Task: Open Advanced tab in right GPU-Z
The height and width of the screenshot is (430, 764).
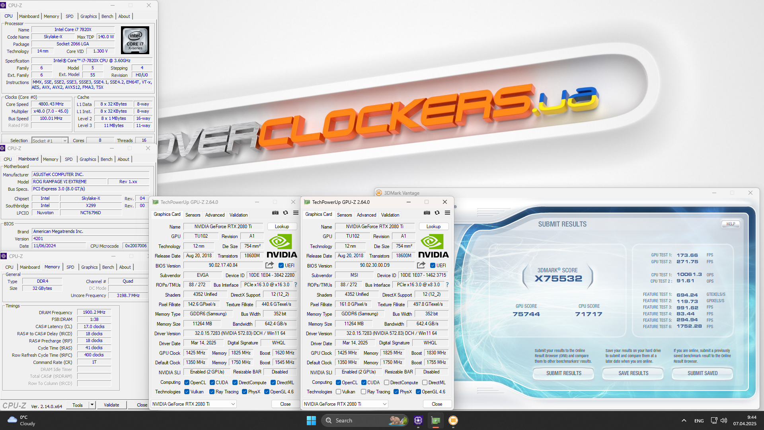Action: [x=366, y=215]
